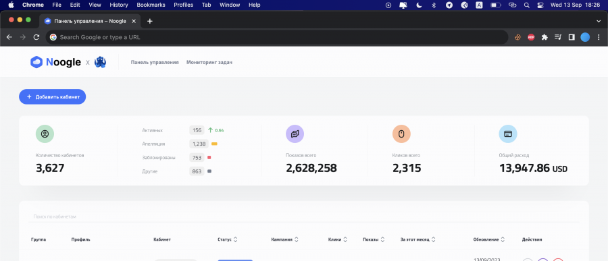Open the Apple menu
Screen dimensions: 608x261
[x=11, y=5]
